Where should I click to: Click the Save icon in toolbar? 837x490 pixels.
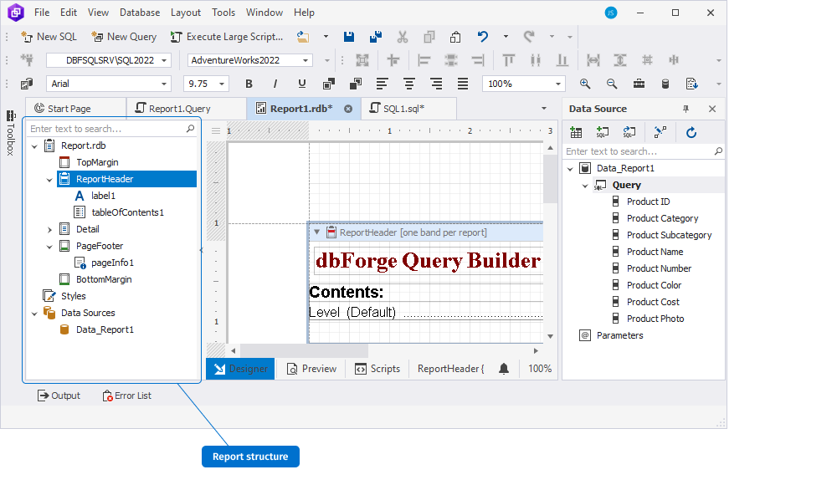coord(348,37)
